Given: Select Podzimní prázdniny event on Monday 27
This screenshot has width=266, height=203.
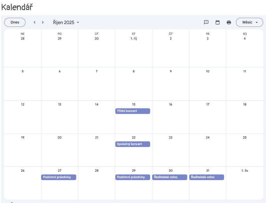Looking at the screenshot, I should 59,177.
